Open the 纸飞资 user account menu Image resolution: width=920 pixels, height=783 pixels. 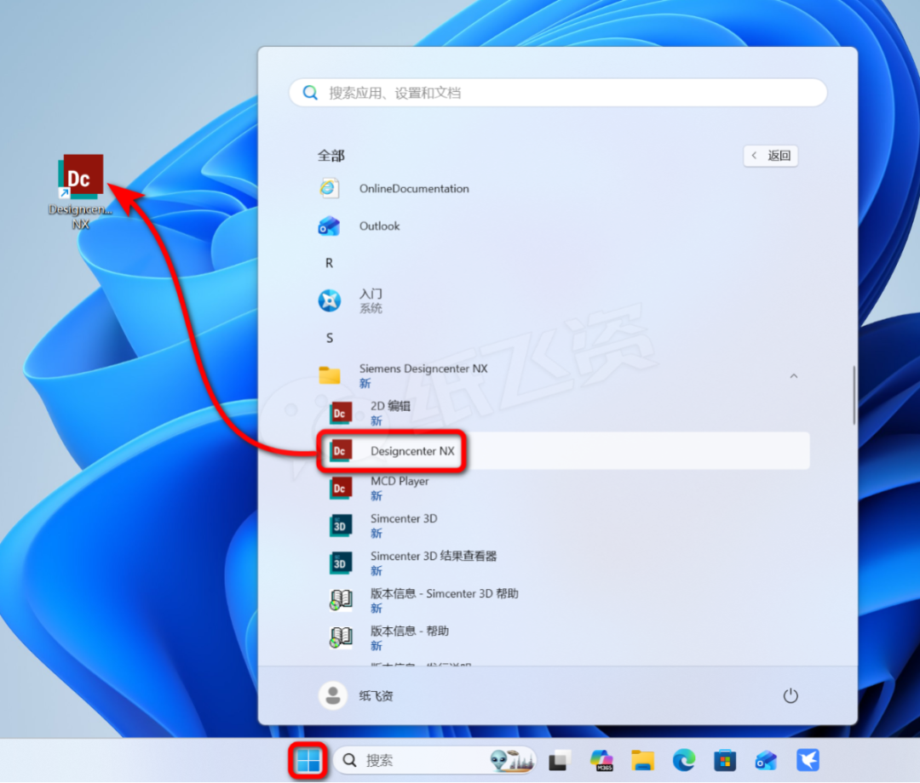pos(356,695)
